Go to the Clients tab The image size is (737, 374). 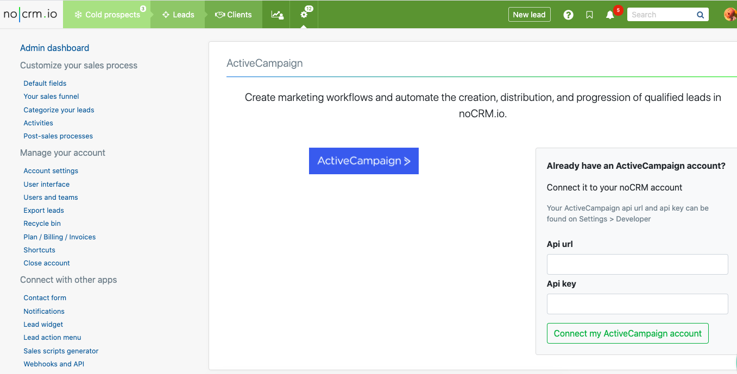coord(234,15)
